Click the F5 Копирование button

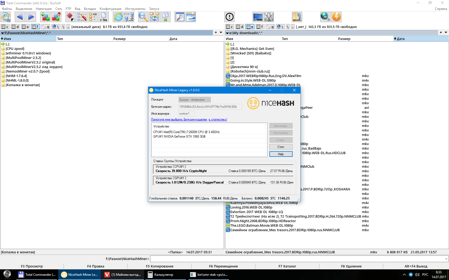[x=160, y=266]
